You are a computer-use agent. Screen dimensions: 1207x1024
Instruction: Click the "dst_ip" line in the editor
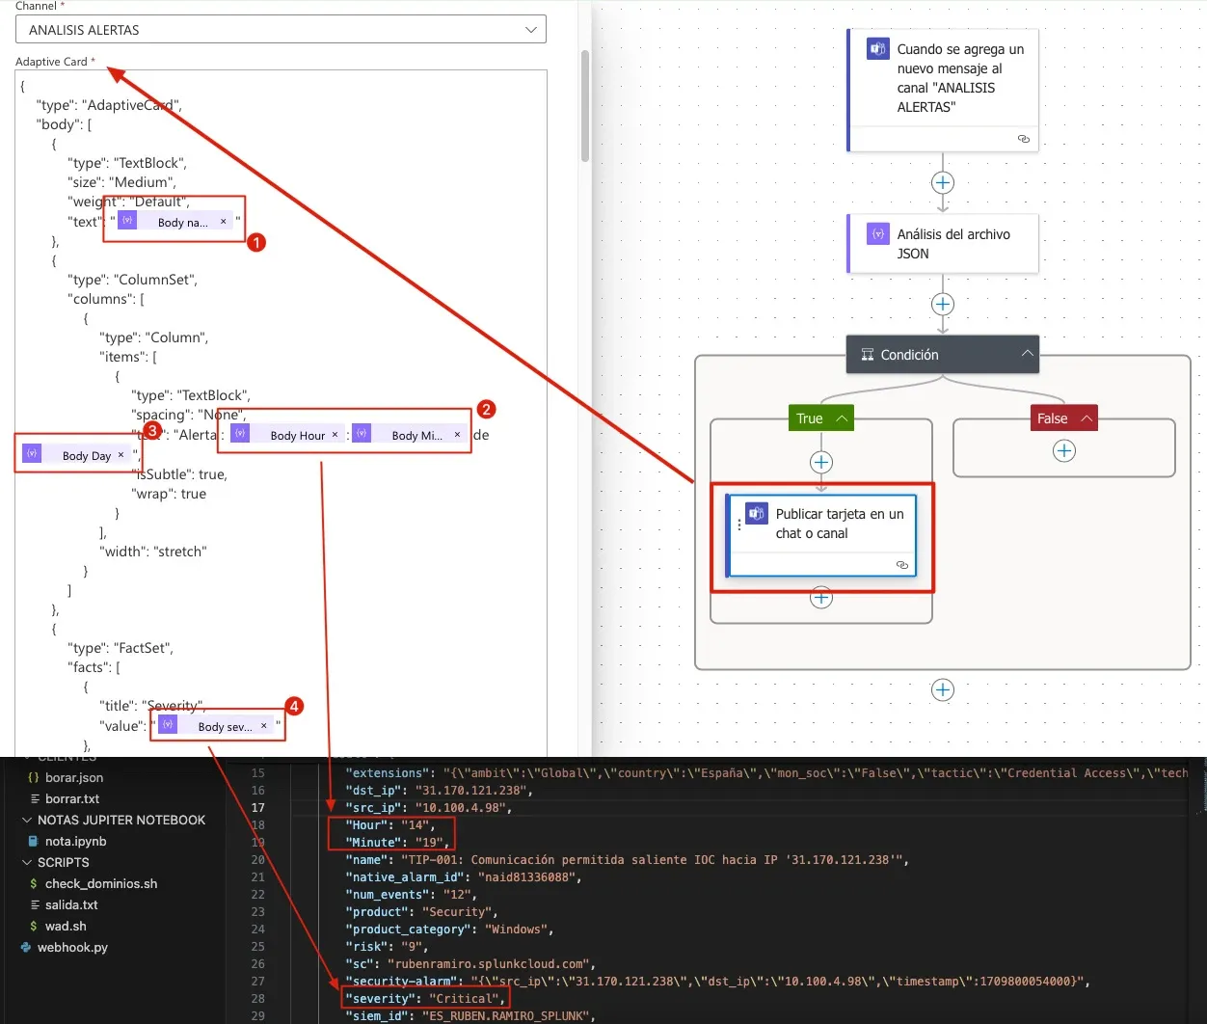(440, 790)
